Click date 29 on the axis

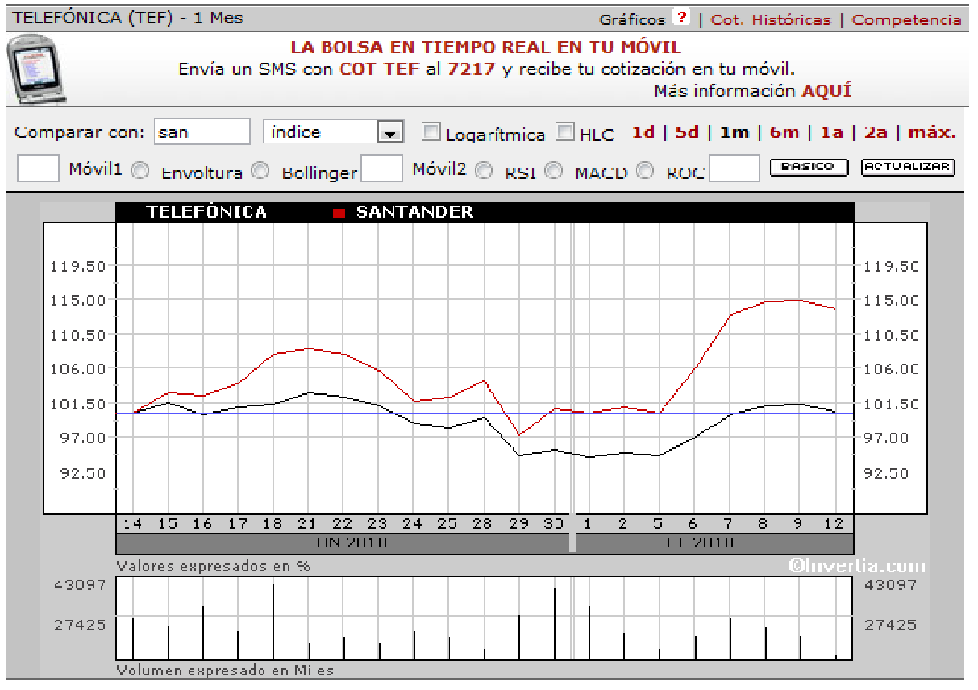pos(518,524)
